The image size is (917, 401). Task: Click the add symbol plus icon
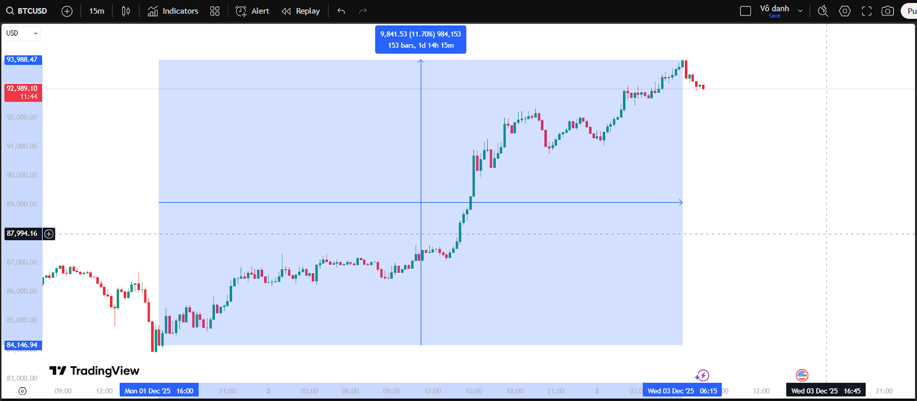[67, 11]
